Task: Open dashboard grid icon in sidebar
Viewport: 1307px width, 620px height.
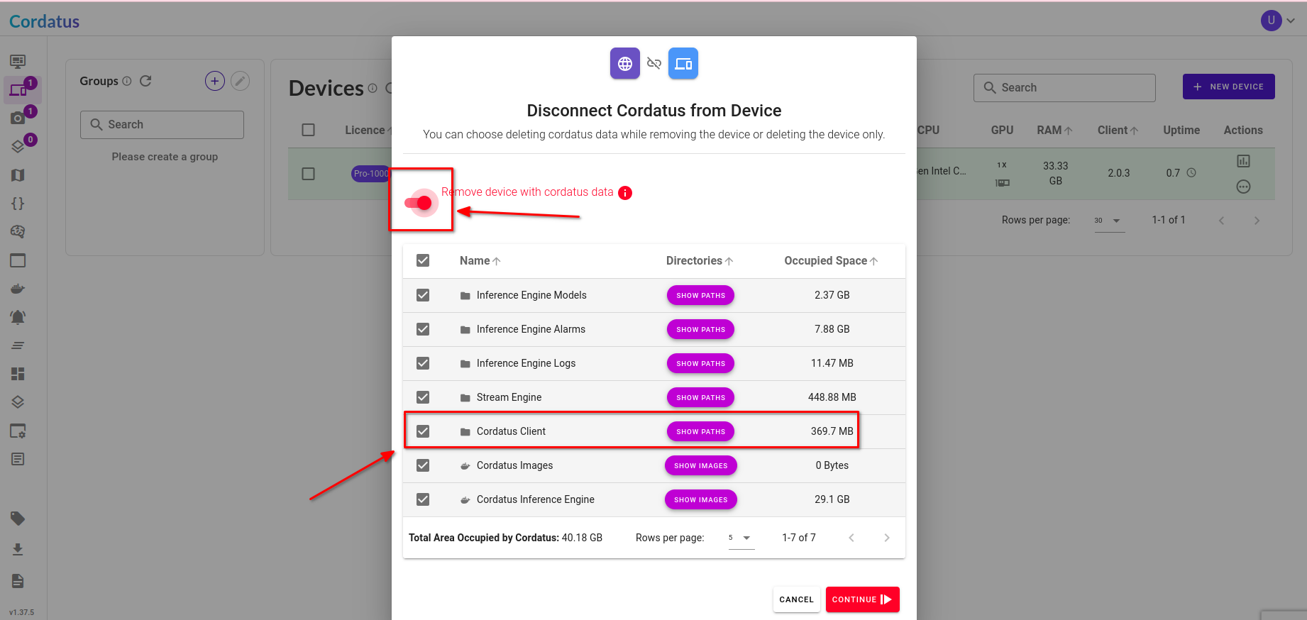Action: (18, 374)
